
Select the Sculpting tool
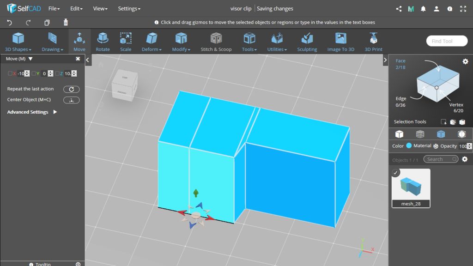307,42
